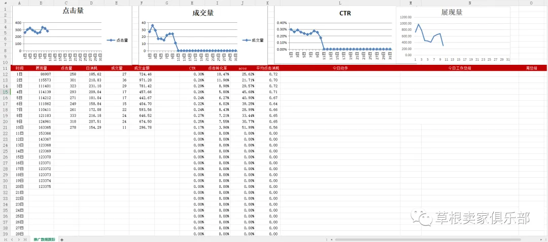Select cell with value 51.99%
The height and width of the screenshot is (242, 548).
click(x=243, y=127)
